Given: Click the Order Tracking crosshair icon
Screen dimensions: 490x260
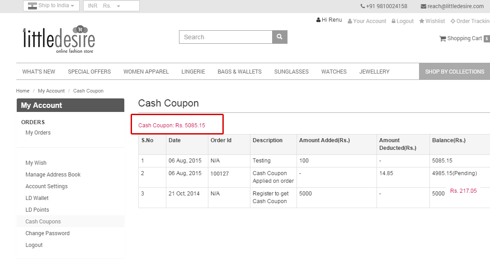Looking at the screenshot, I should point(452,21).
